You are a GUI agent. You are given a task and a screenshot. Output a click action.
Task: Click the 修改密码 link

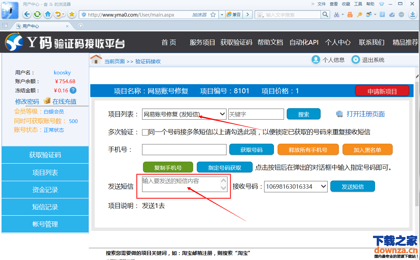coord(27,101)
